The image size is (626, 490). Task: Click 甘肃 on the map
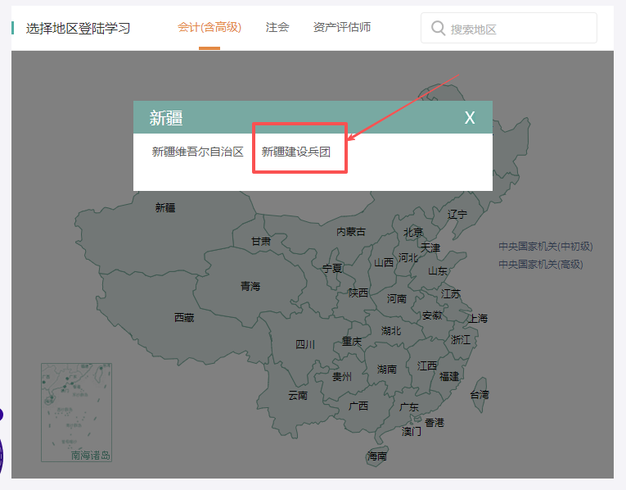pos(261,242)
